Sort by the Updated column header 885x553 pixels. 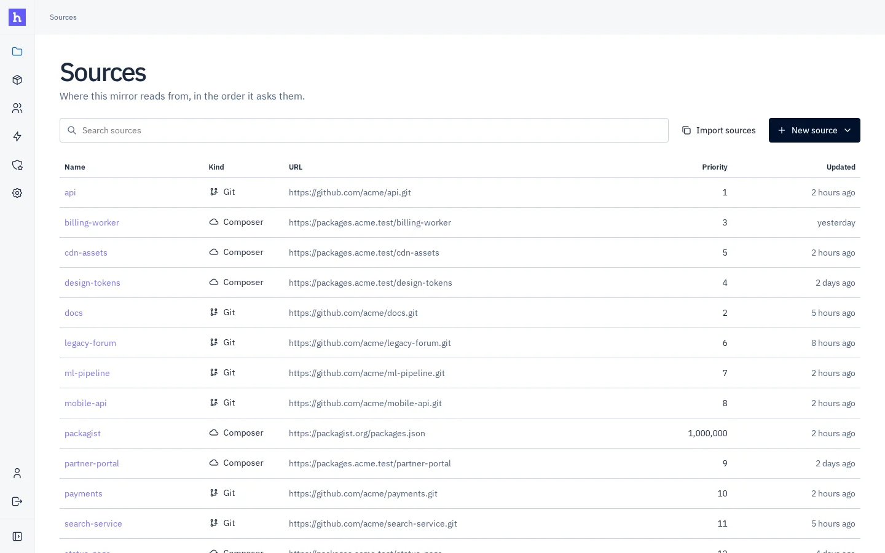click(x=841, y=167)
